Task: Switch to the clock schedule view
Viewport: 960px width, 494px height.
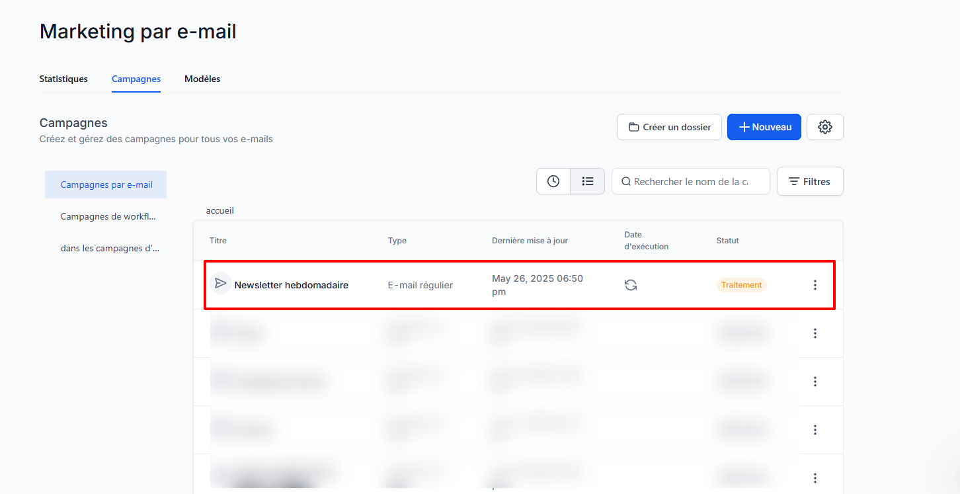Action: [x=553, y=181]
